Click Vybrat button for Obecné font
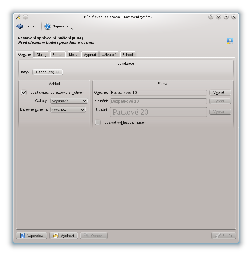The width and height of the screenshot is (252, 256). [220, 92]
